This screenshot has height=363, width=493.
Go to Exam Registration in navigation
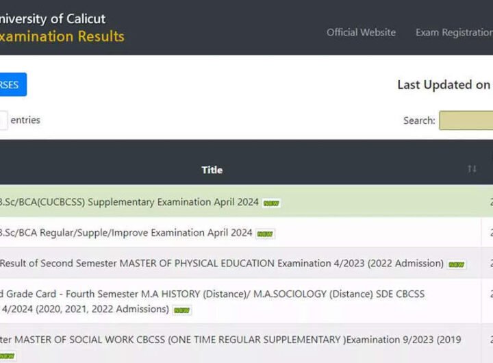(453, 32)
